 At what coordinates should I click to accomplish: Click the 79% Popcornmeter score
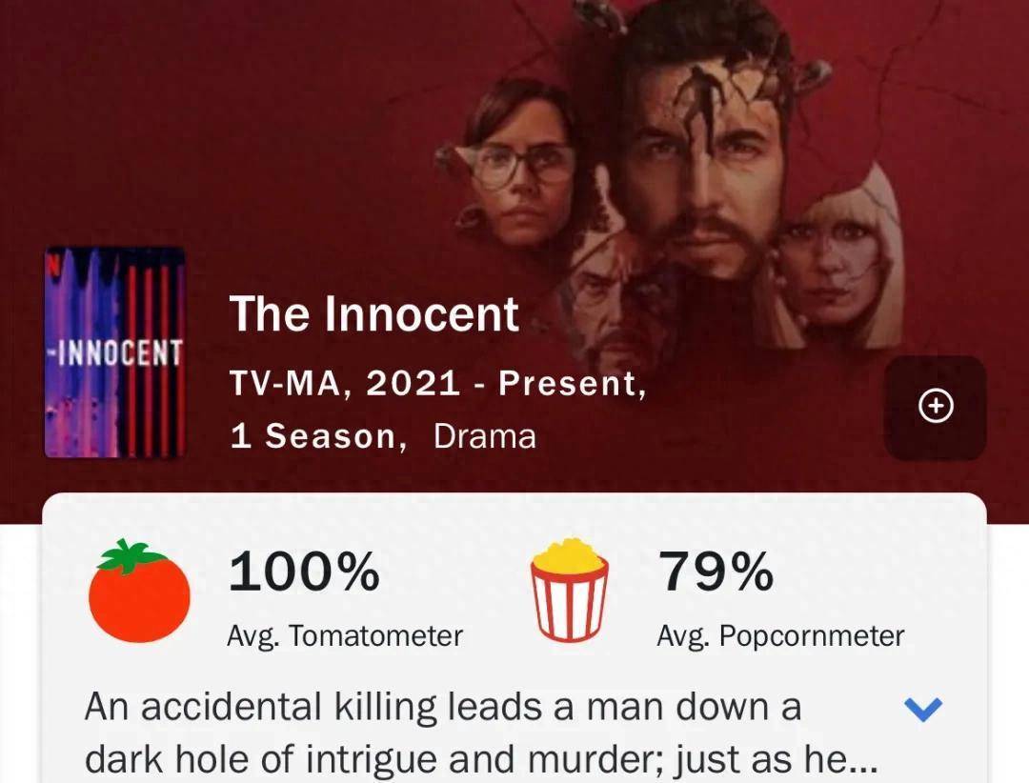click(x=716, y=572)
